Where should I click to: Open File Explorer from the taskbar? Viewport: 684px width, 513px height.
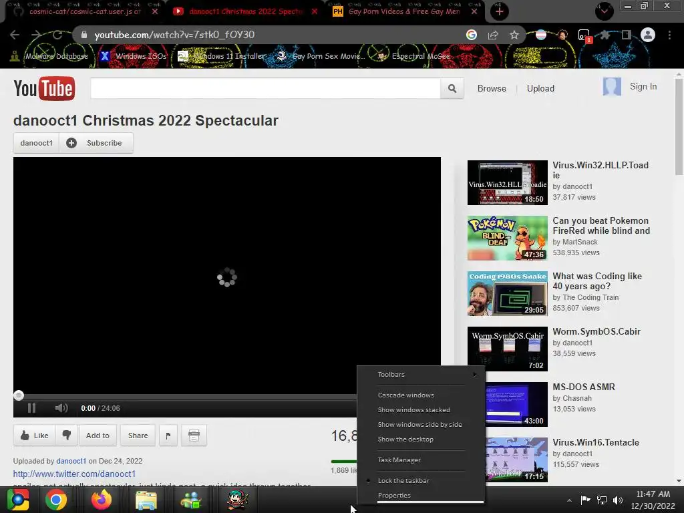[146, 500]
